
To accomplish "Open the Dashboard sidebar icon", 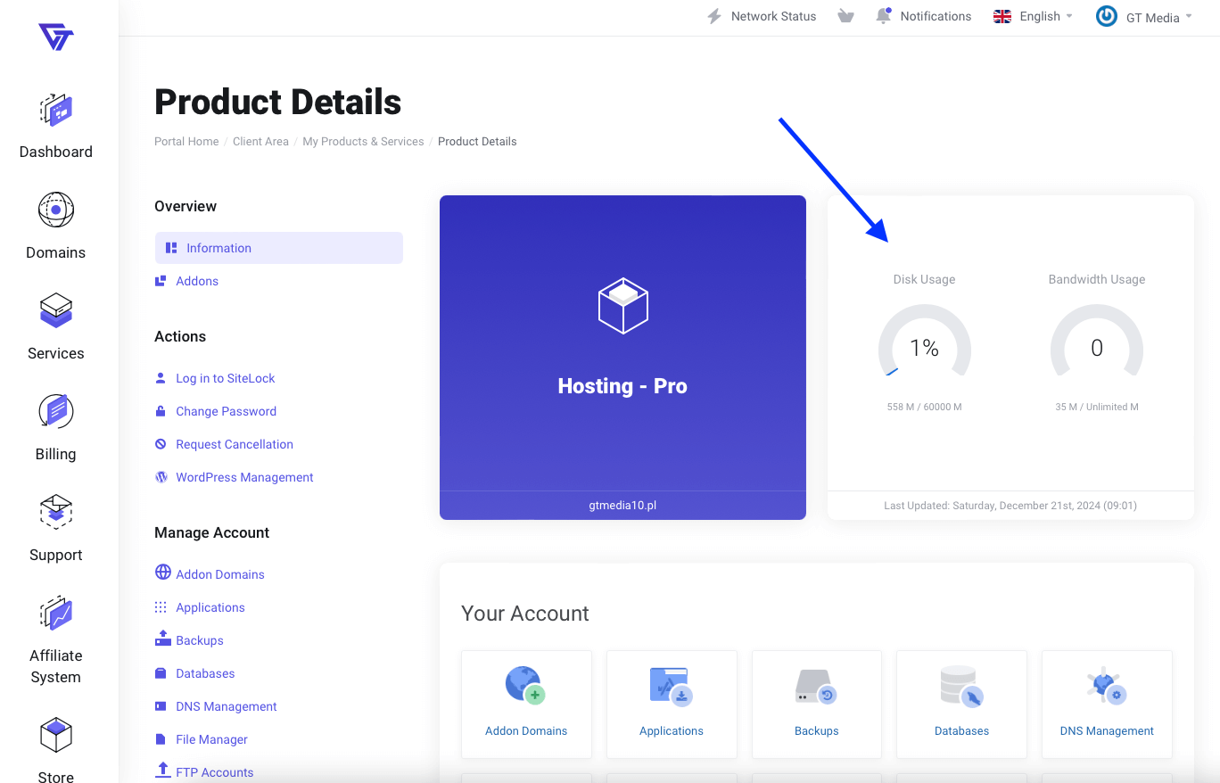I will [x=56, y=110].
